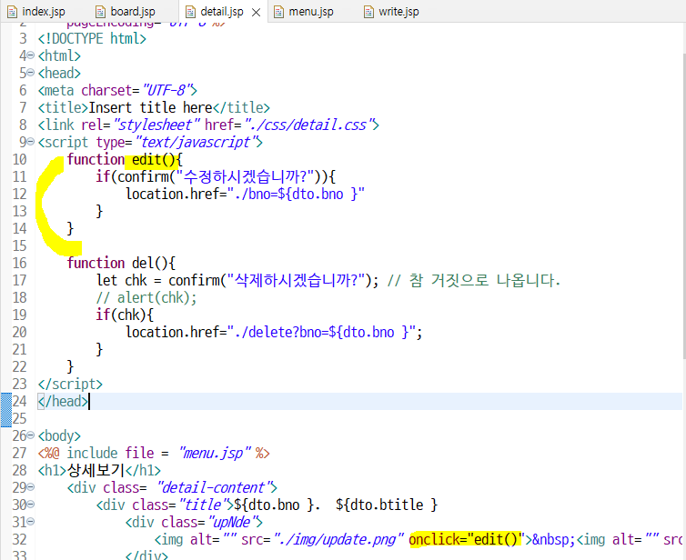686x560 pixels.
Task: Collapse the head tag fold on line 5
Action: [31, 73]
